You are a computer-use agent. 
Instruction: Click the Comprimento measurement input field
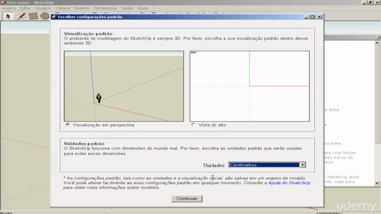point(361,213)
